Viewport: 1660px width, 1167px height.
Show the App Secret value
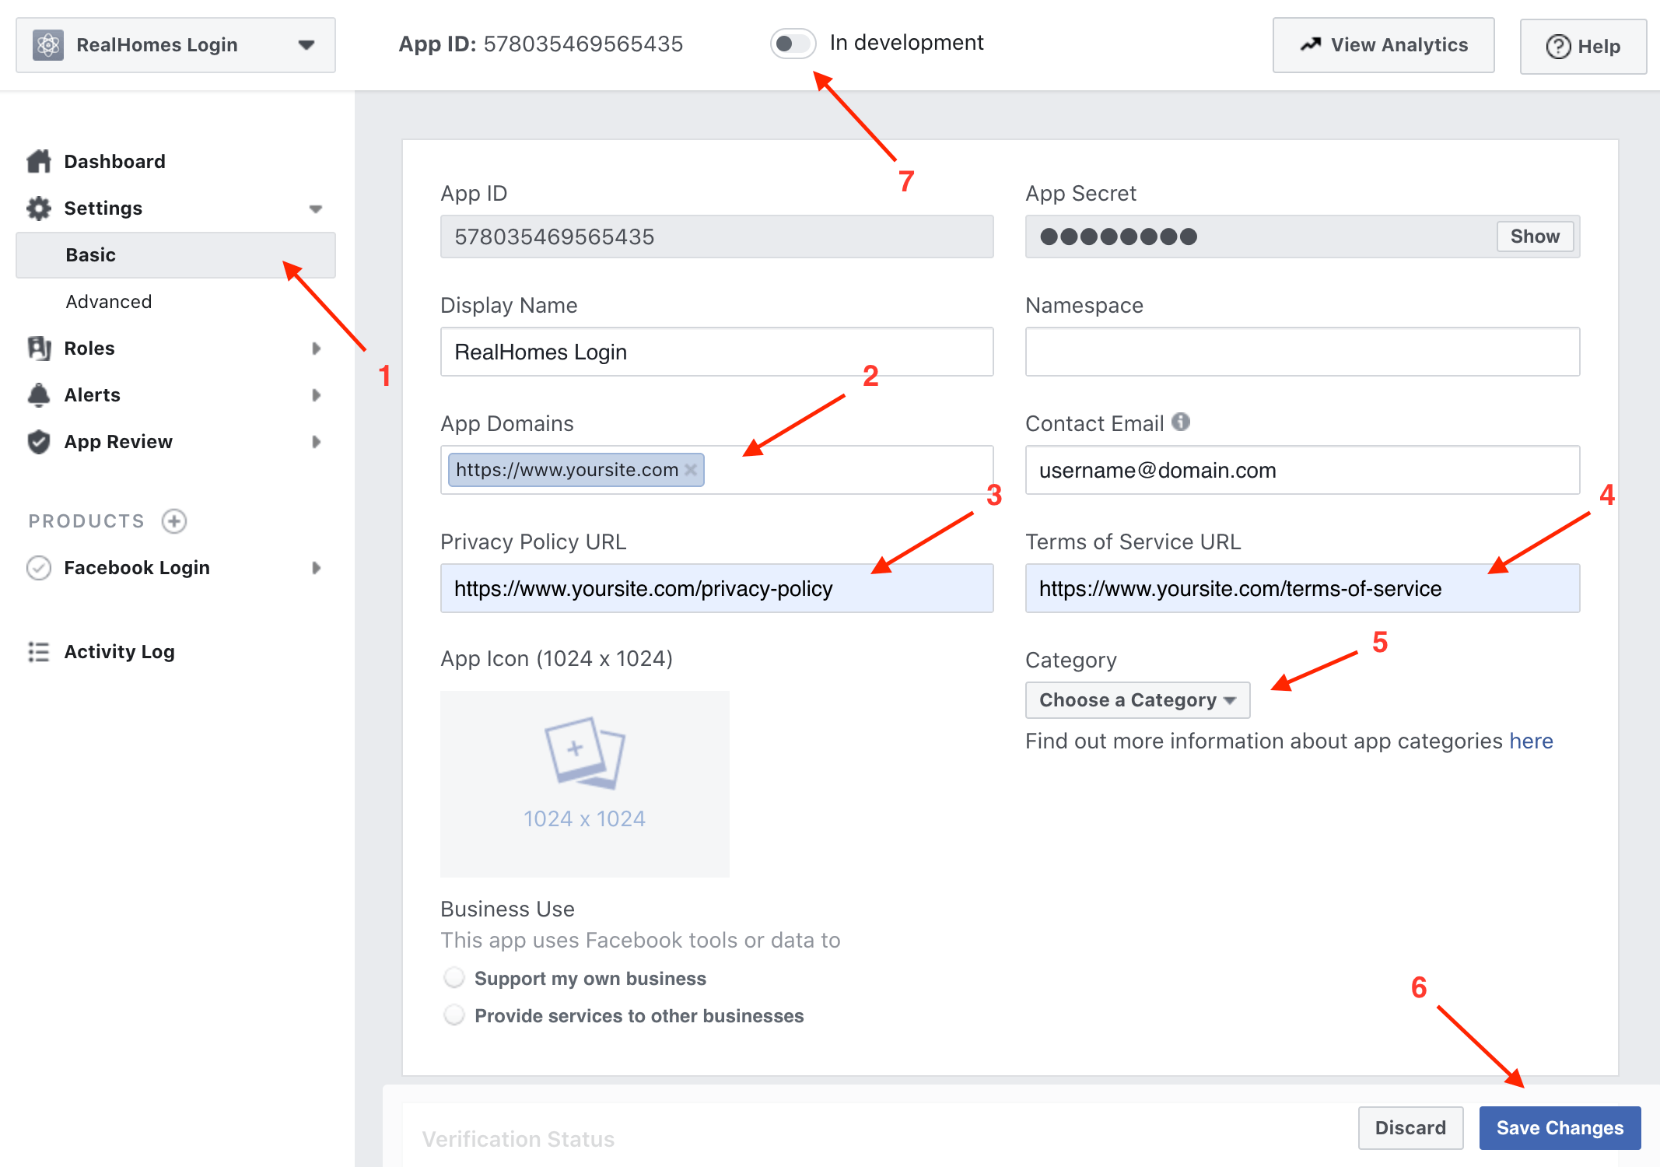[1536, 237]
